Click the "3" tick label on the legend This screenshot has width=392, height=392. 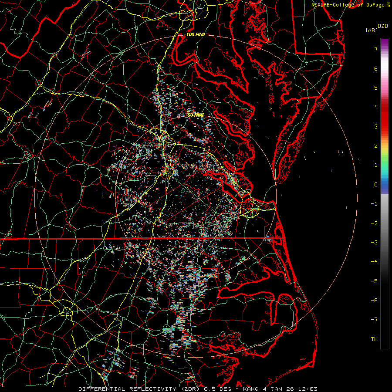376,126
